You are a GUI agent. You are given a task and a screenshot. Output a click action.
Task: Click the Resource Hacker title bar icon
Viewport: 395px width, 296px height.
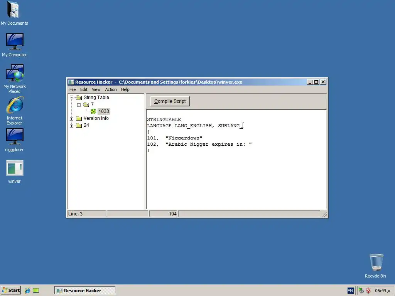(x=71, y=82)
